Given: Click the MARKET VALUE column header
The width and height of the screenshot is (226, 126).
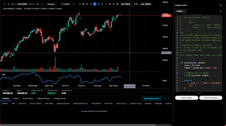Looking at the screenshot, I should click(x=136, y=103).
